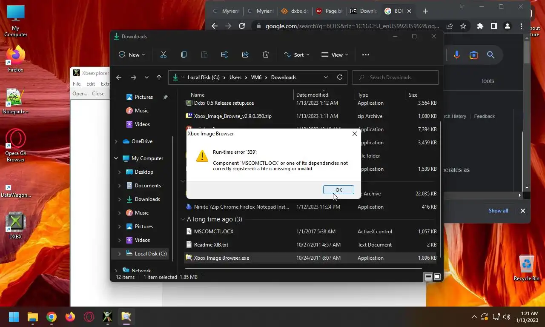Viewport: 545px width, 327px height.
Task: Collapse the My Computer tree node
Action: [x=116, y=158]
